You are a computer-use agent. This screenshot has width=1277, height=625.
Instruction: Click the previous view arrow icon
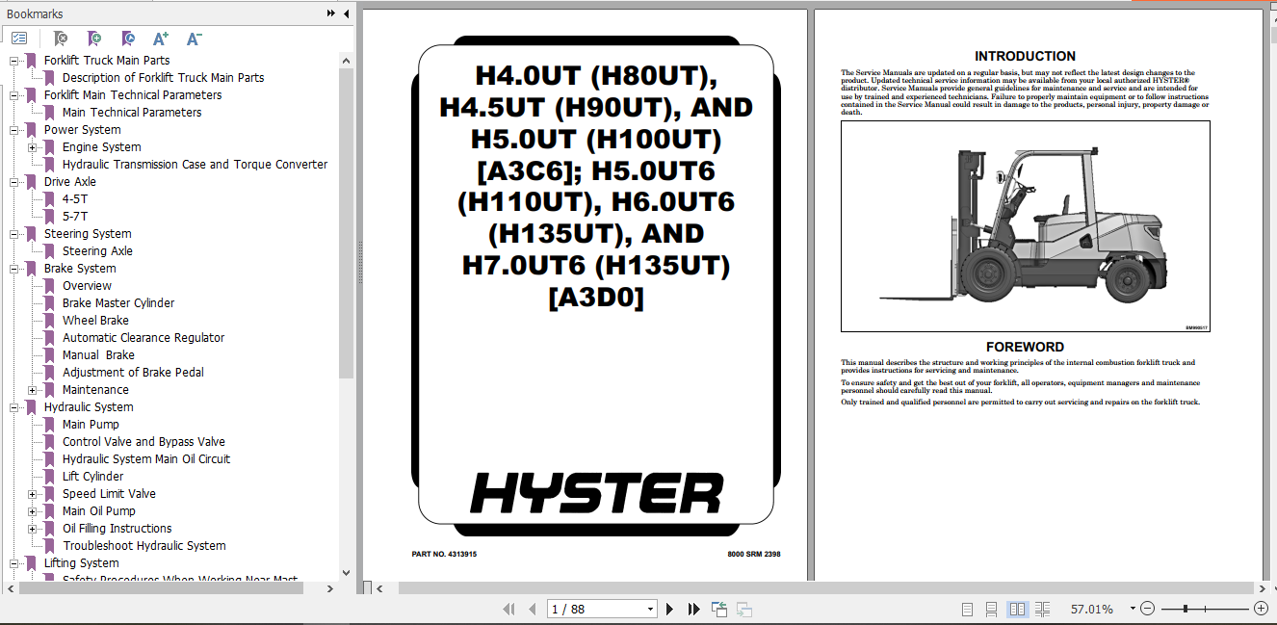[718, 609]
